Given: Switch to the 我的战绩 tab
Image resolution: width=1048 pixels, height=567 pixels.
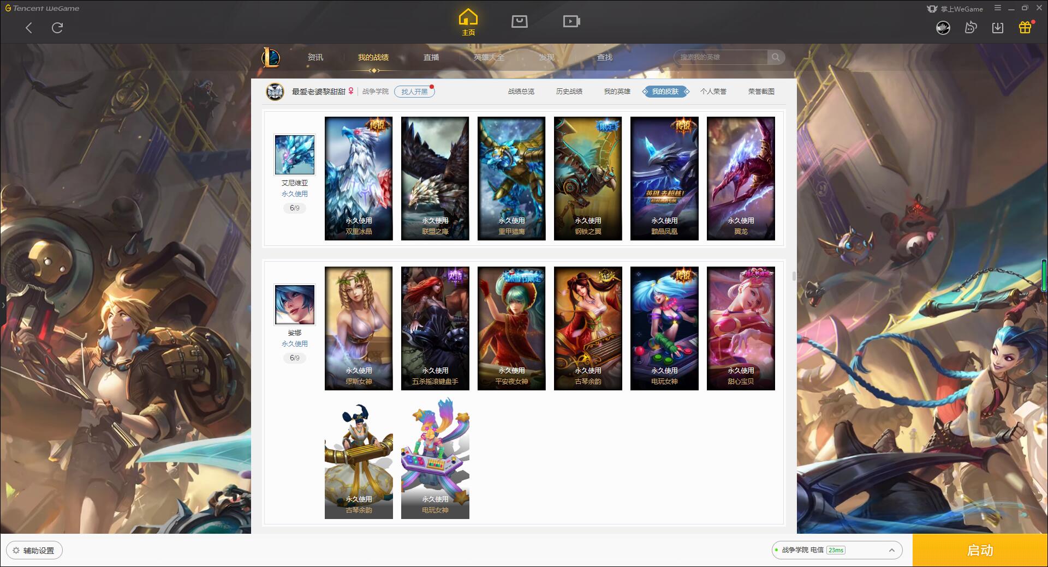Looking at the screenshot, I should [x=373, y=57].
